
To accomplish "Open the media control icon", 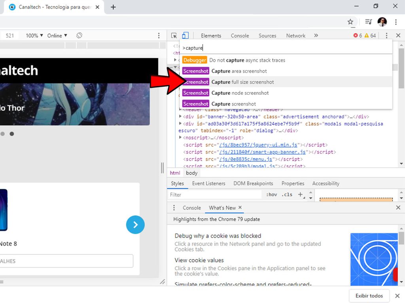I will pyautogui.click(x=369, y=22).
